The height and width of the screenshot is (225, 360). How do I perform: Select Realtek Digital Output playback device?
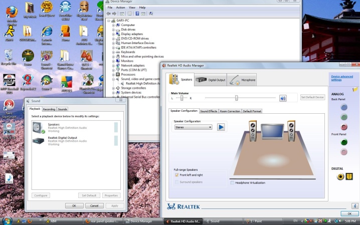[76, 141]
